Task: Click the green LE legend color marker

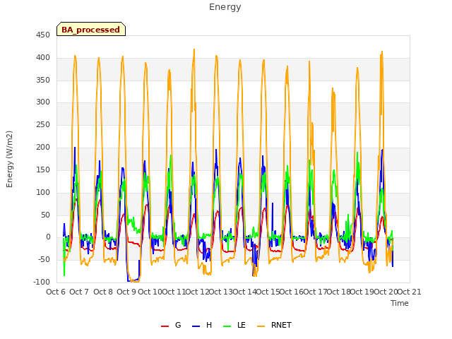Action: 227,326
